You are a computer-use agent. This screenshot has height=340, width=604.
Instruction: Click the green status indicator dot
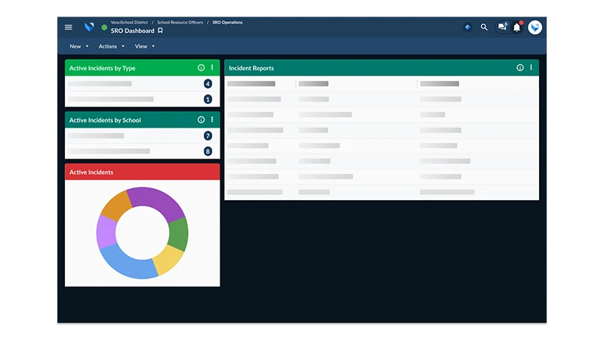104,27
